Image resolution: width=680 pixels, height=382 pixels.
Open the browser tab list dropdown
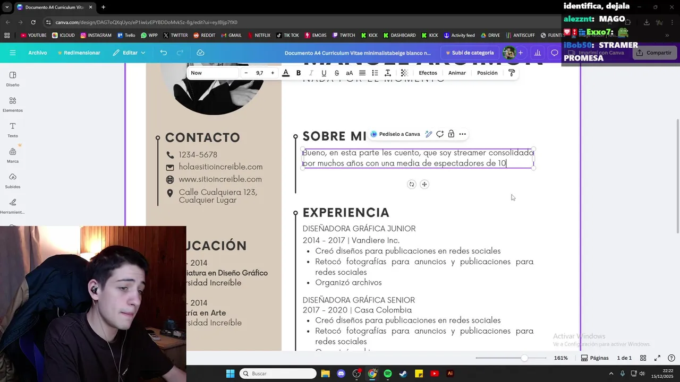point(6,7)
